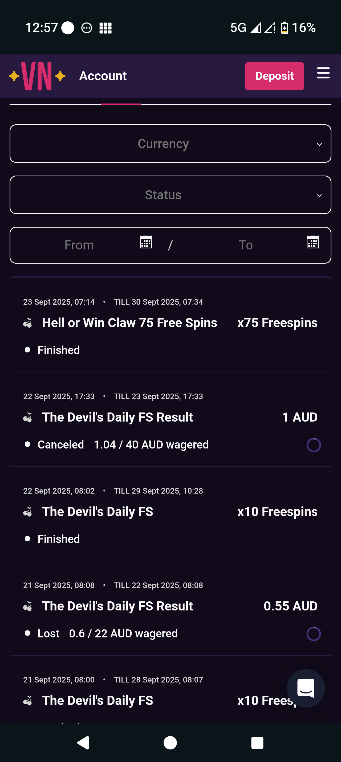The width and height of the screenshot is (341, 762).
Task: Tap wagering progress circle for 0.55 AUD bonus
Action: (x=314, y=634)
